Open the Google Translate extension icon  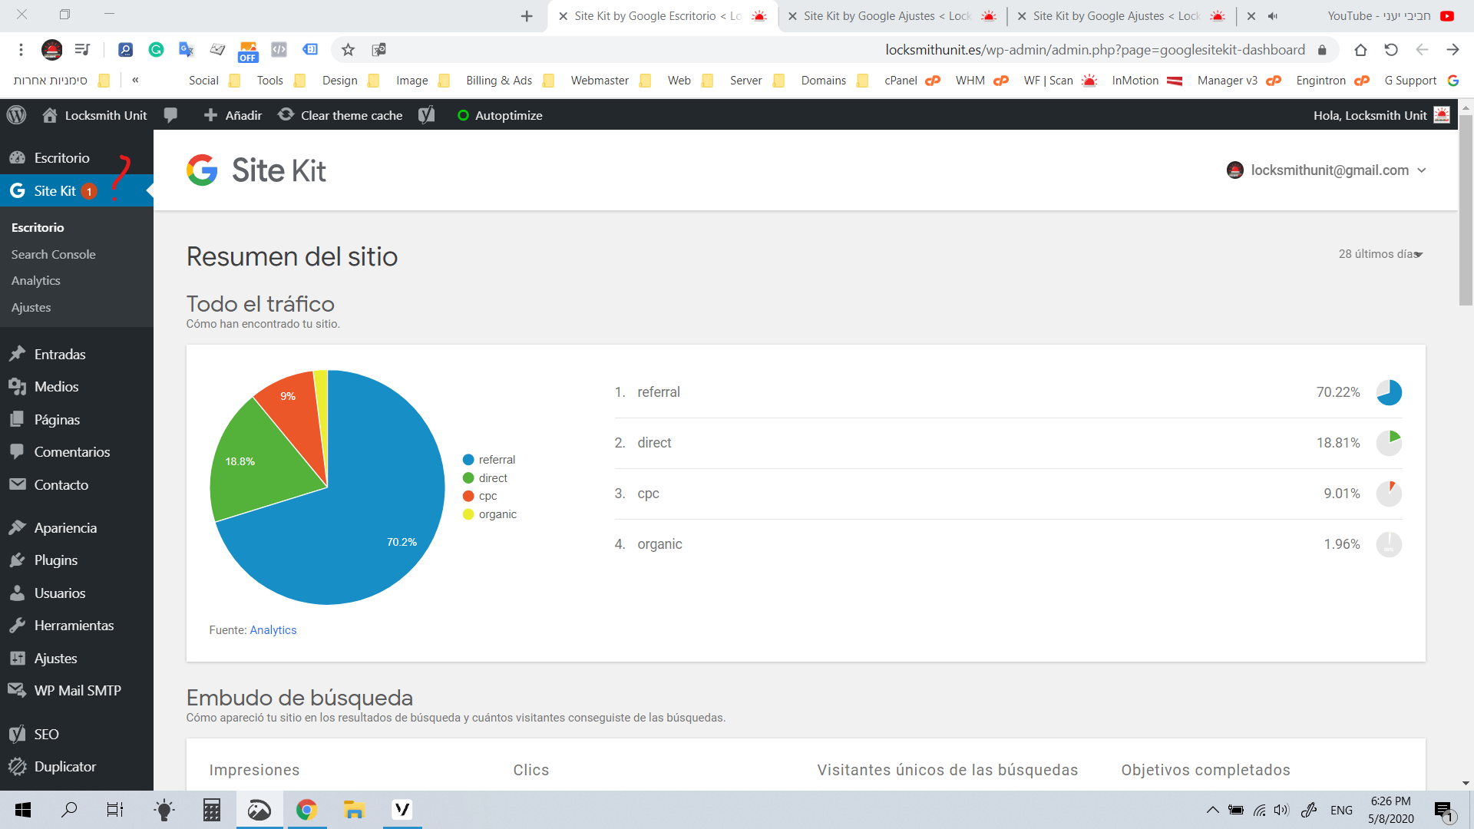pos(187,50)
